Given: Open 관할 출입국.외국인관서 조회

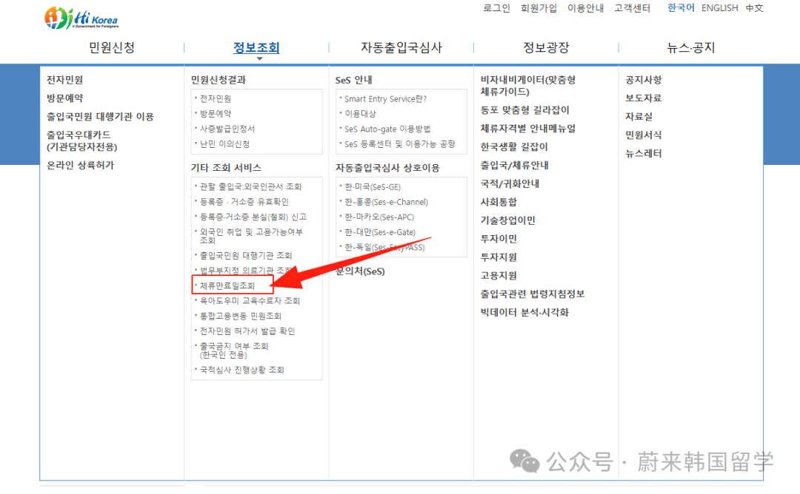Looking at the screenshot, I should [250, 187].
